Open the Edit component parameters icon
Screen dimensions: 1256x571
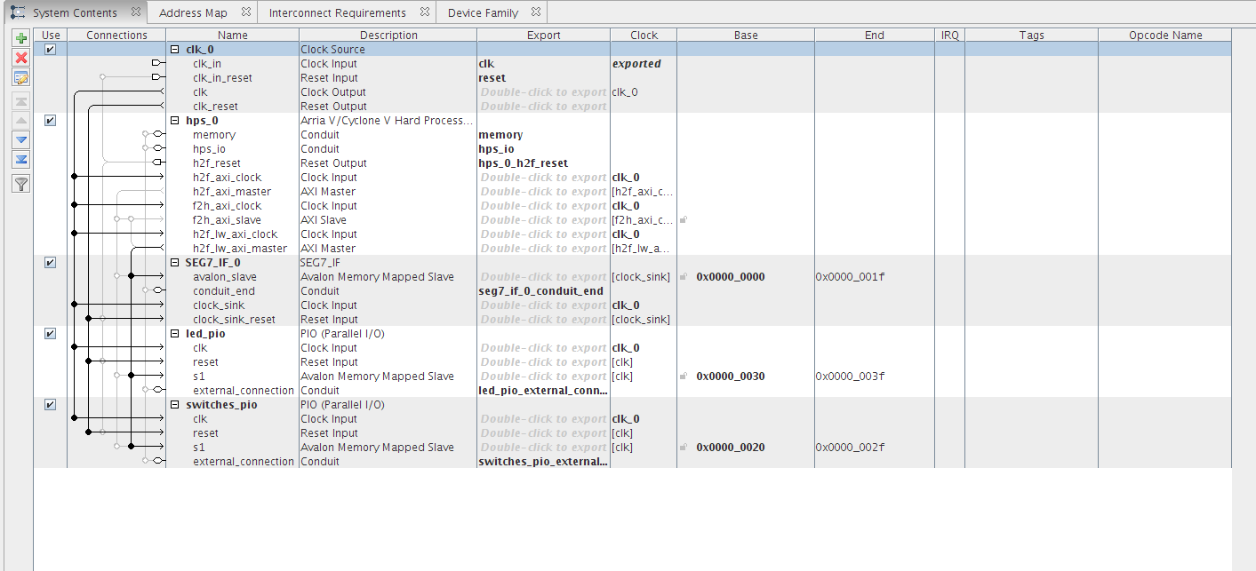coord(22,78)
